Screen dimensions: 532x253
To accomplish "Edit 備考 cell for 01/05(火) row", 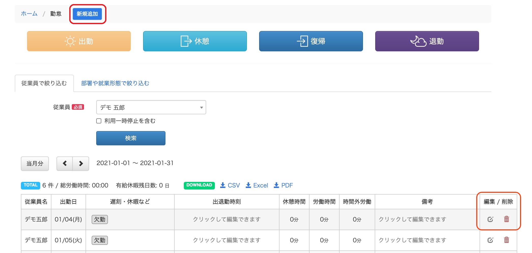I will tap(427, 240).
